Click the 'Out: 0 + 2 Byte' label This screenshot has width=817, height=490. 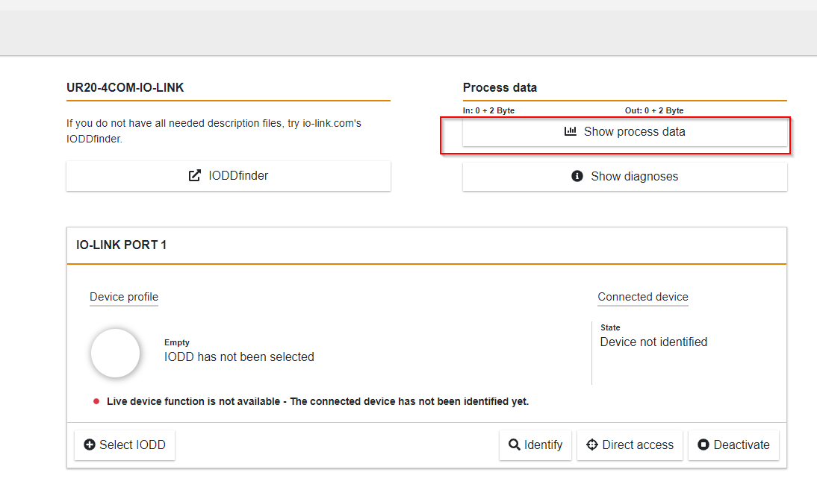[654, 110]
